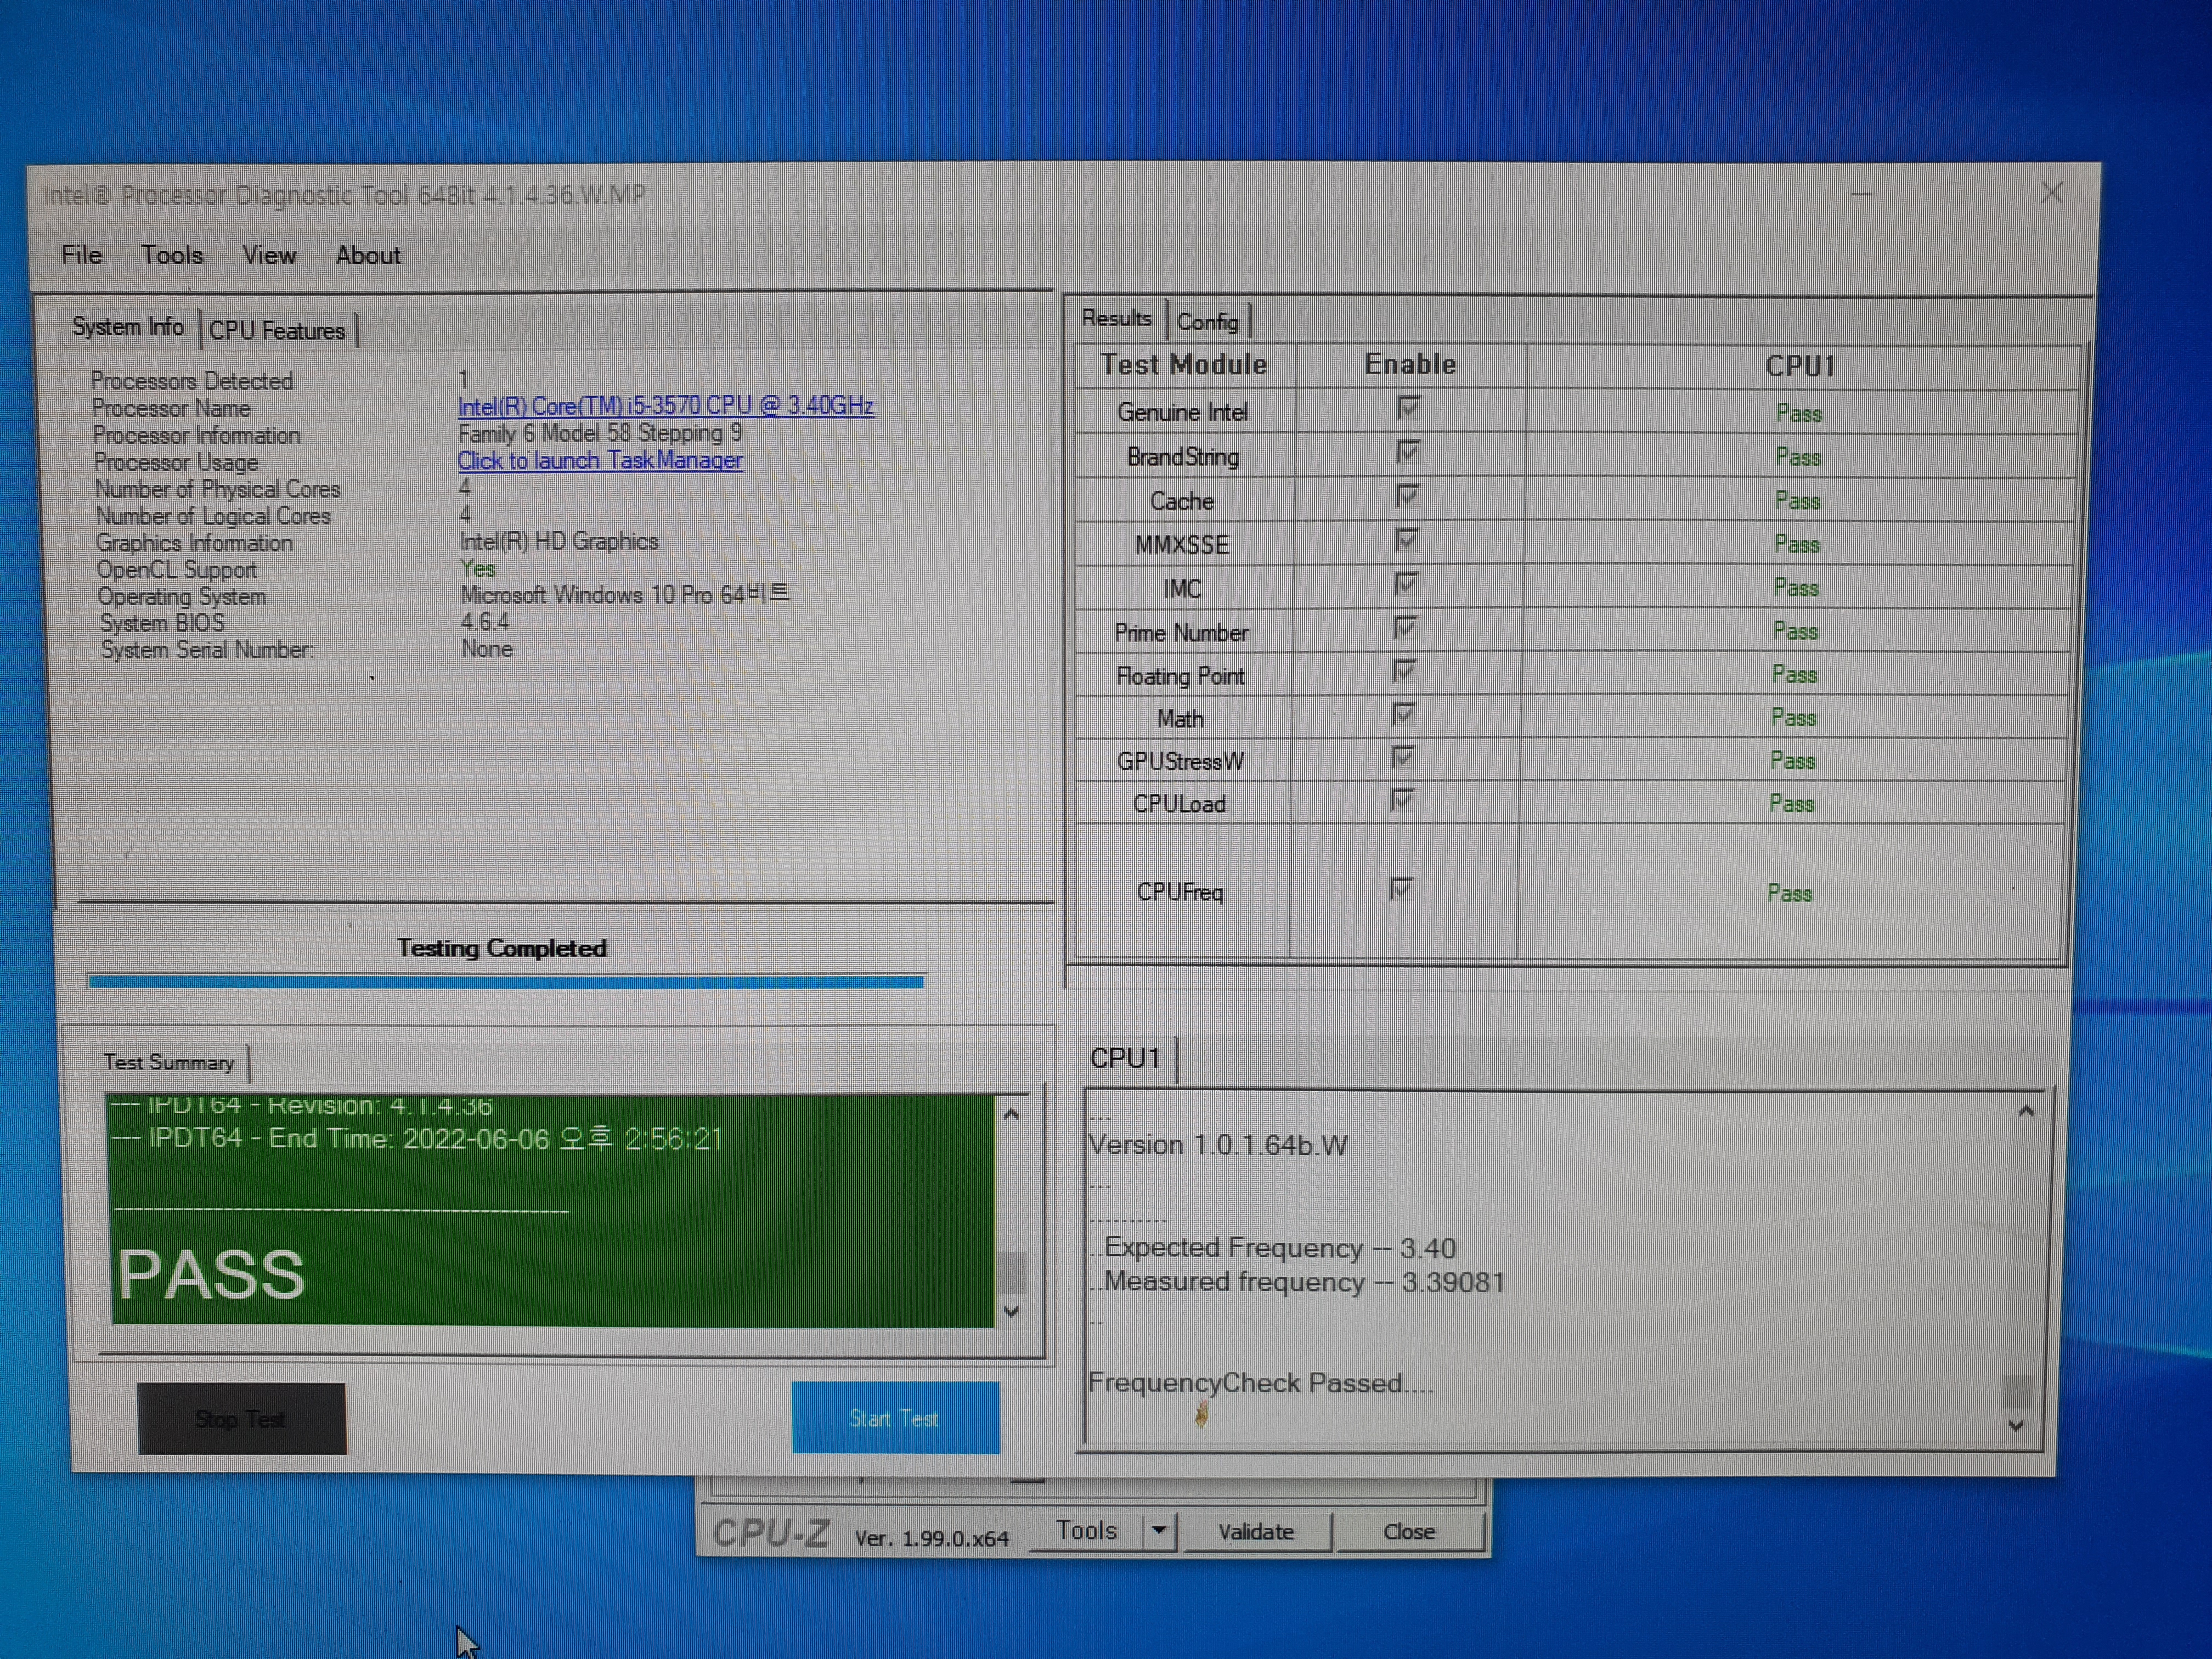Viewport: 2212px width, 1659px height.
Task: Click the Family 6 Model 58 Stepping 9 text
Action: pos(600,434)
